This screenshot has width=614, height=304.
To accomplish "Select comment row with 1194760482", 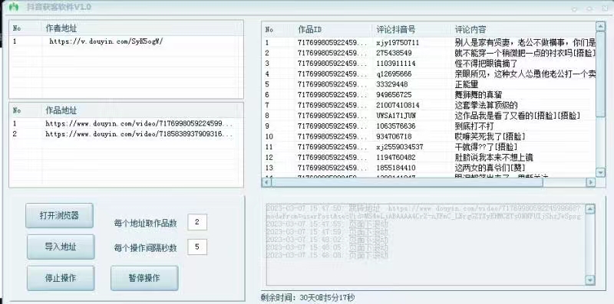I will click(429, 158).
